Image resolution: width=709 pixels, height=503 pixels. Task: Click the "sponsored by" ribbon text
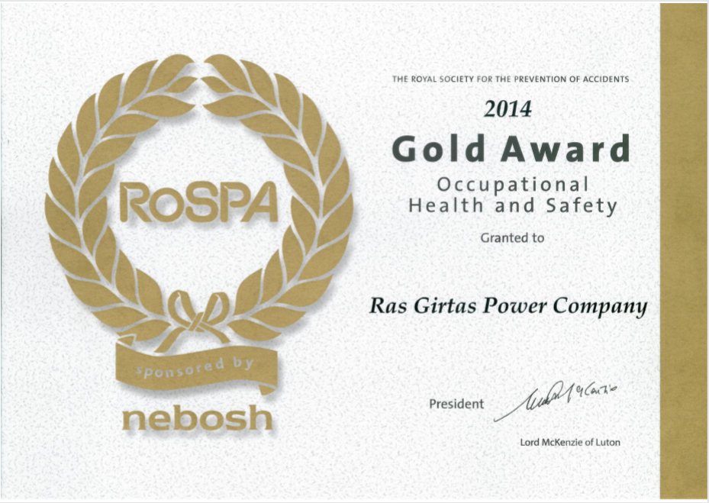pyautogui.click(x=195, y=367)
